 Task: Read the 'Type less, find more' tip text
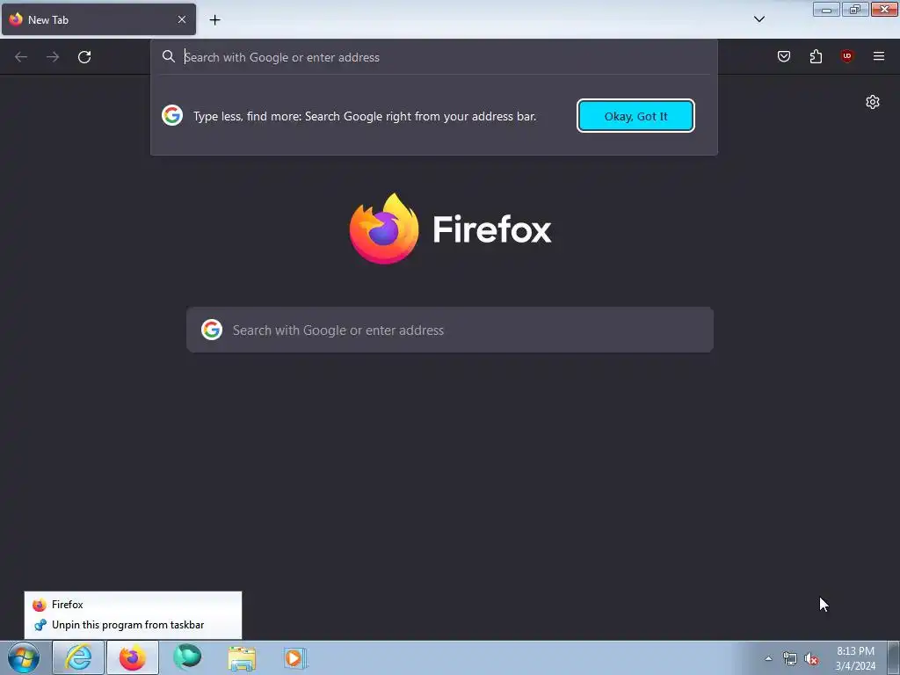(x=365, y=116)
